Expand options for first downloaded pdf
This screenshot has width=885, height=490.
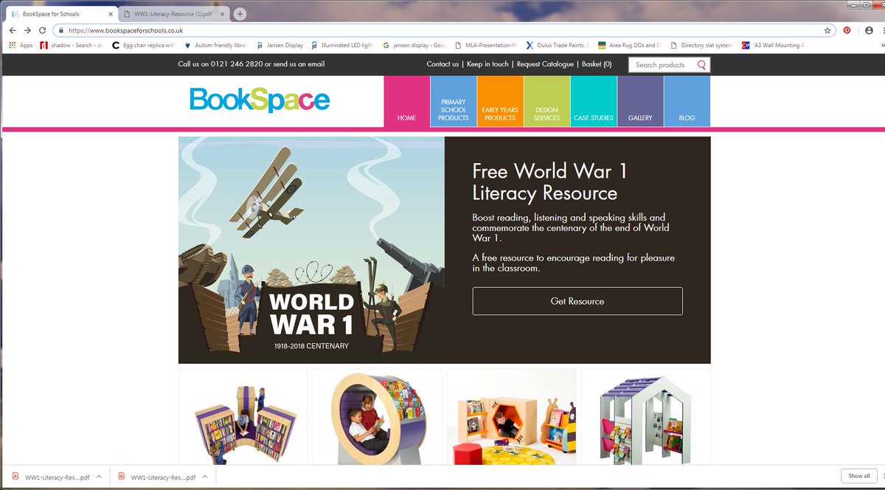click(x=99, y=477)
